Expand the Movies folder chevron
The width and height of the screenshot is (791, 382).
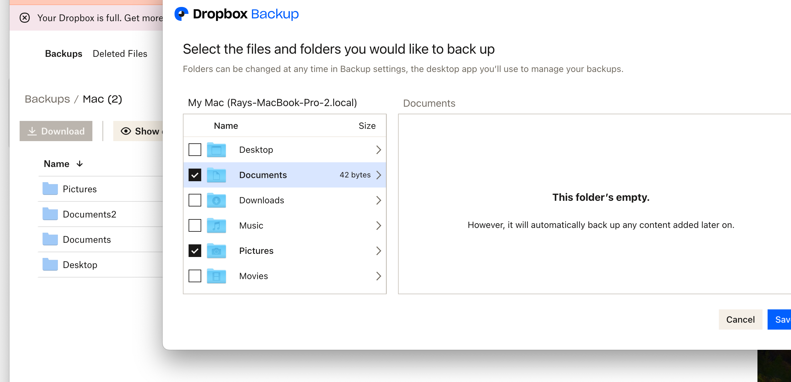[378, 276]
